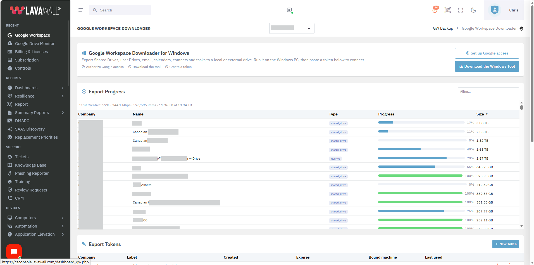The width and height of the screenshot is (534, 265).
Task: Focus the Search input field
Action: (120, 10)
